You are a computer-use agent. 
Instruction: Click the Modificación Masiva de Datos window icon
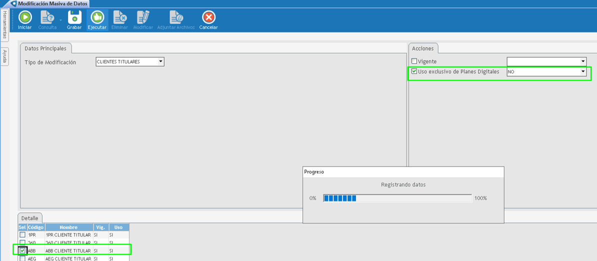[13, 4]
